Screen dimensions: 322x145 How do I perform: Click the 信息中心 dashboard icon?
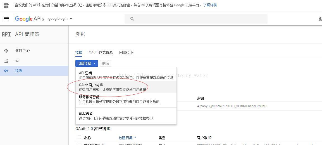(6, 51)
